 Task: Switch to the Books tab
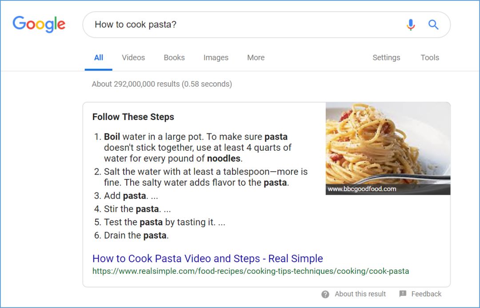click(174, 57)
